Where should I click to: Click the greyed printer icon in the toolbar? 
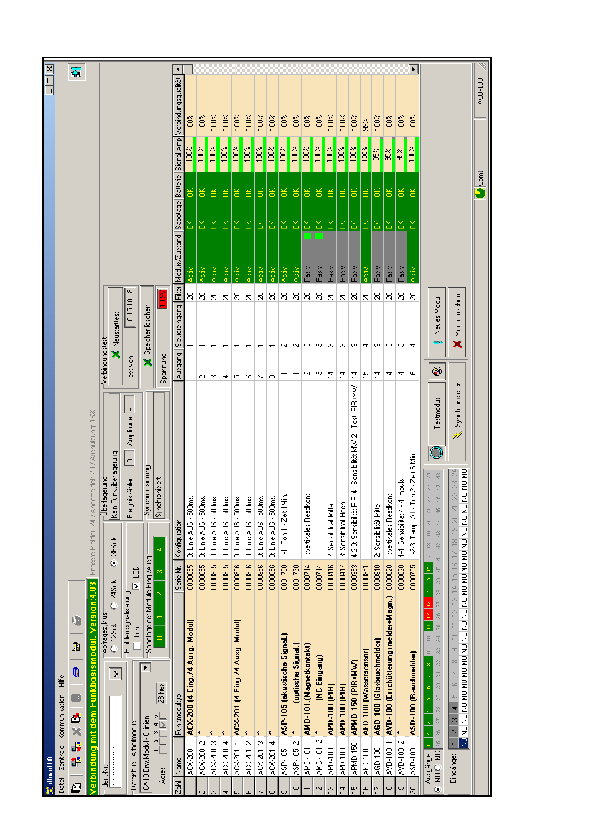pos(76,620)
